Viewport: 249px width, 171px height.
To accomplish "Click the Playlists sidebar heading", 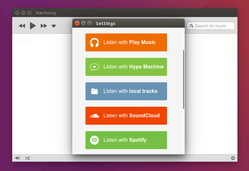I will point(23,40).
